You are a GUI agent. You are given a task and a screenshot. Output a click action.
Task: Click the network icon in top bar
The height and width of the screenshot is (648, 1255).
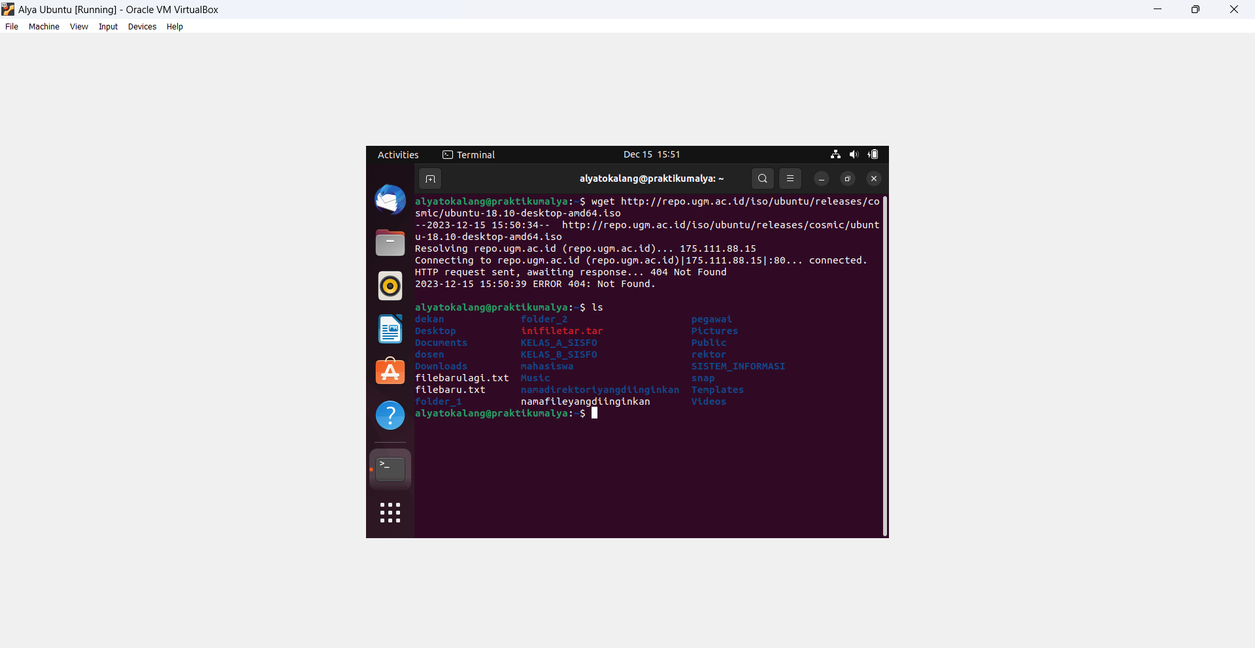pos(835,154)
